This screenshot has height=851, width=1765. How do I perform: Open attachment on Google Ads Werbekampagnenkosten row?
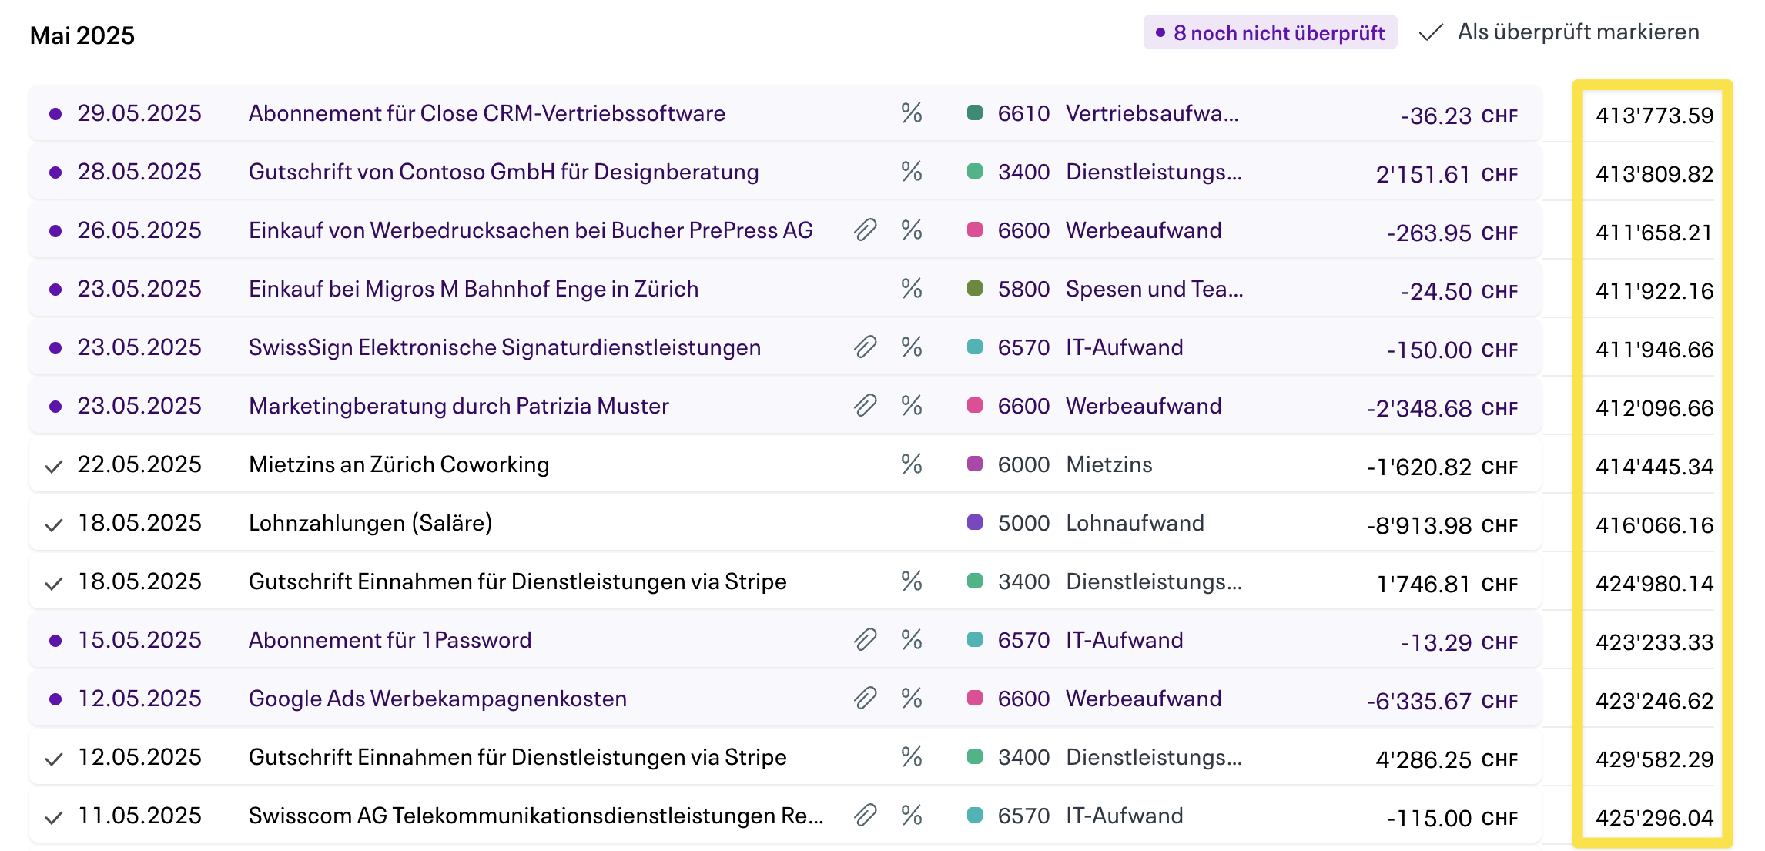[x=865, y=699]
